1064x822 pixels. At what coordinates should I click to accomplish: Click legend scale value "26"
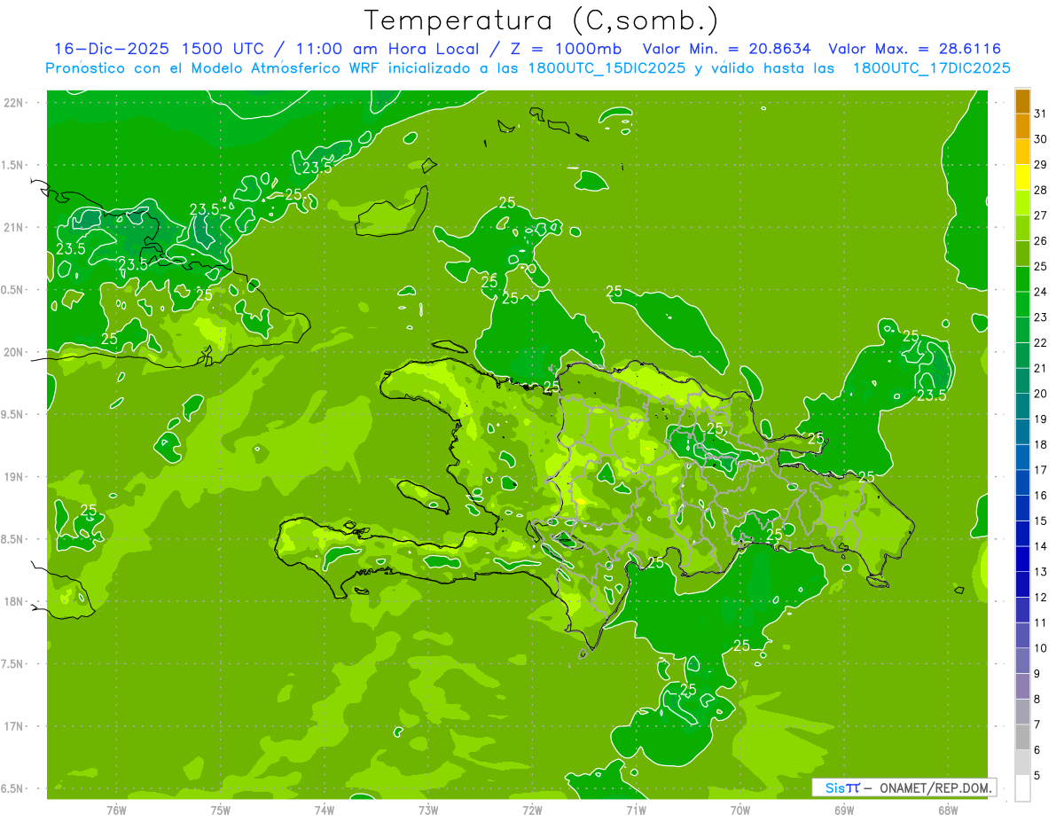coord(1041,241)
